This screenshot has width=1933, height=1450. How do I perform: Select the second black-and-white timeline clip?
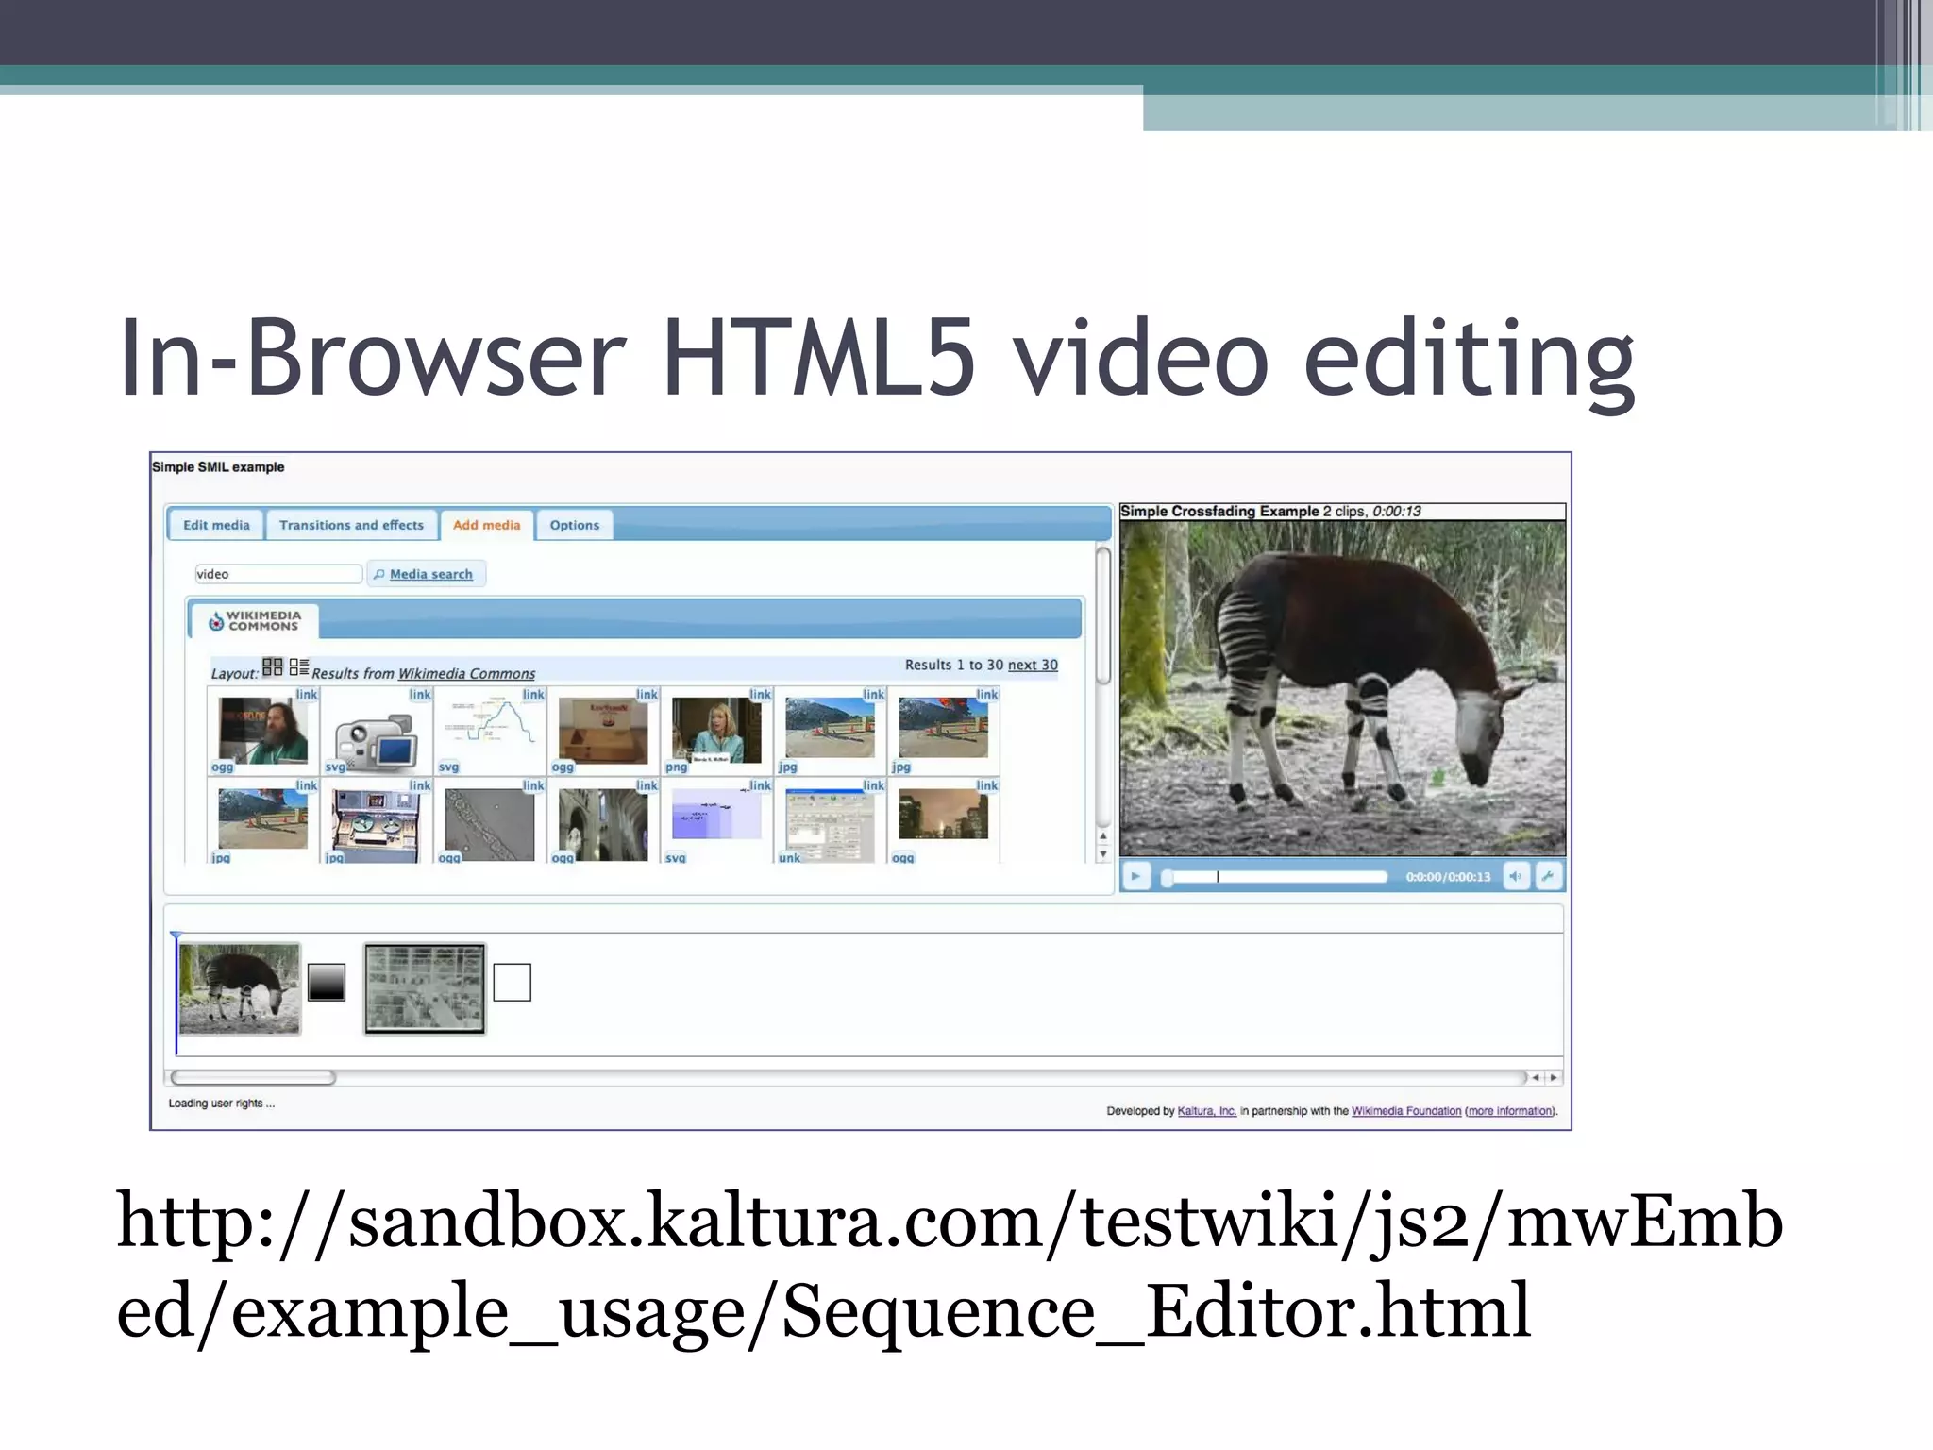(425, 989)
